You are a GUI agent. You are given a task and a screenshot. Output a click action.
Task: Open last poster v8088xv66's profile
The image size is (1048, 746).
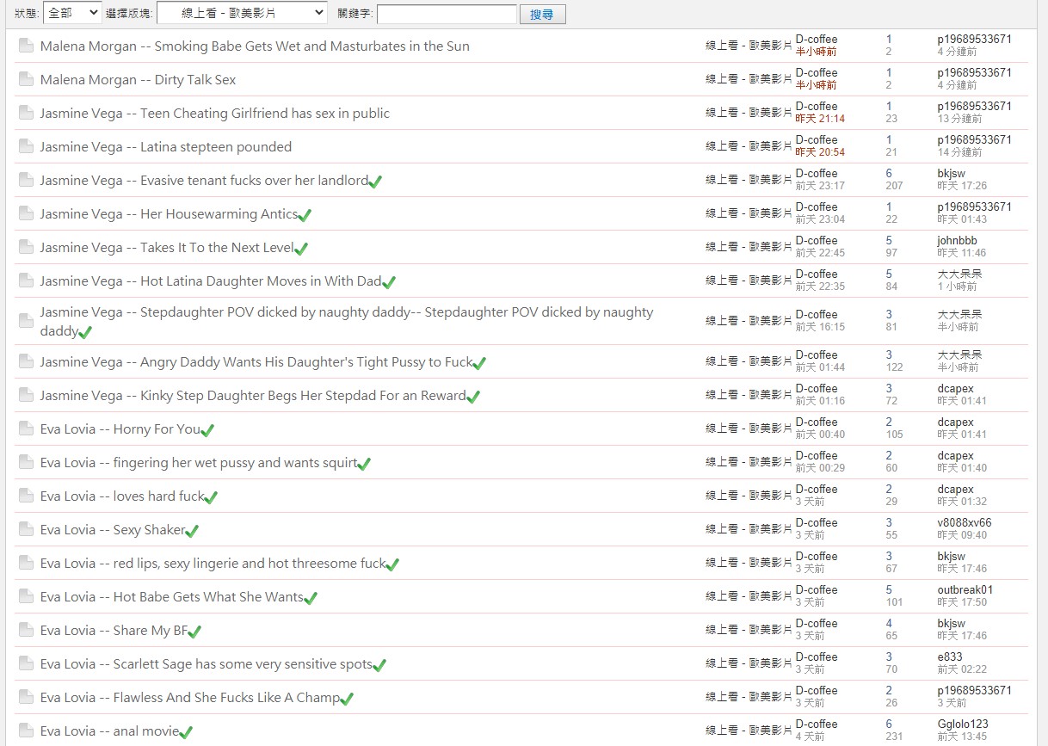click(x=964, y=523)
